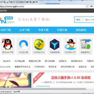Click the physics balls link
This screenshot has width=94, height=94.
pyautogui.click(x=5, y=67)
